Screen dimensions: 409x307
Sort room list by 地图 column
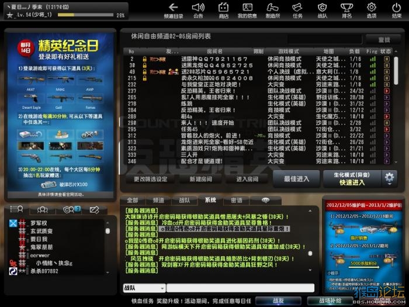point(328,51)
